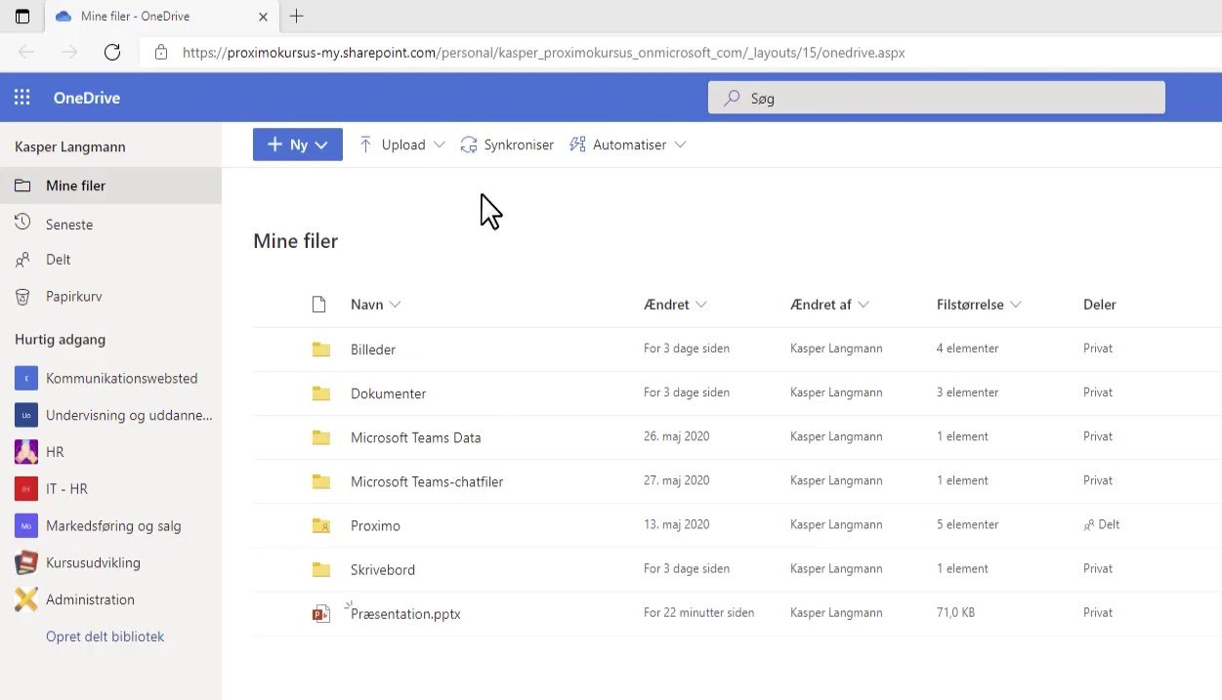This screenshot has height=700, width=1222.
Task: Click the site lock icon in address bar
Action: pyautogui.click(x=161, y=53)
